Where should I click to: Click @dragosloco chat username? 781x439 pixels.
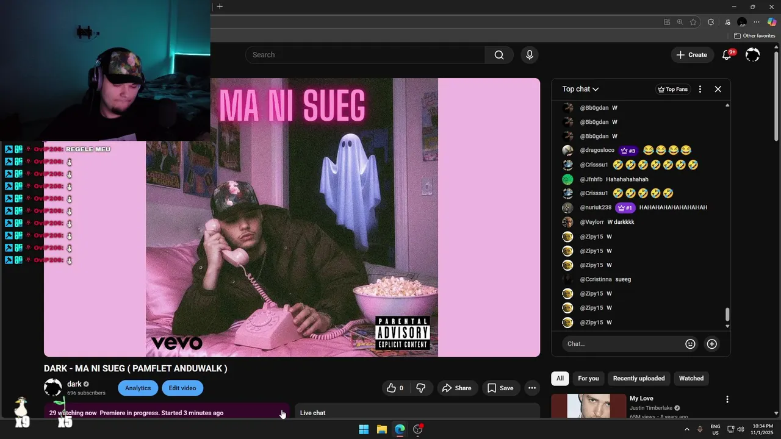click(x=597, y=151)
